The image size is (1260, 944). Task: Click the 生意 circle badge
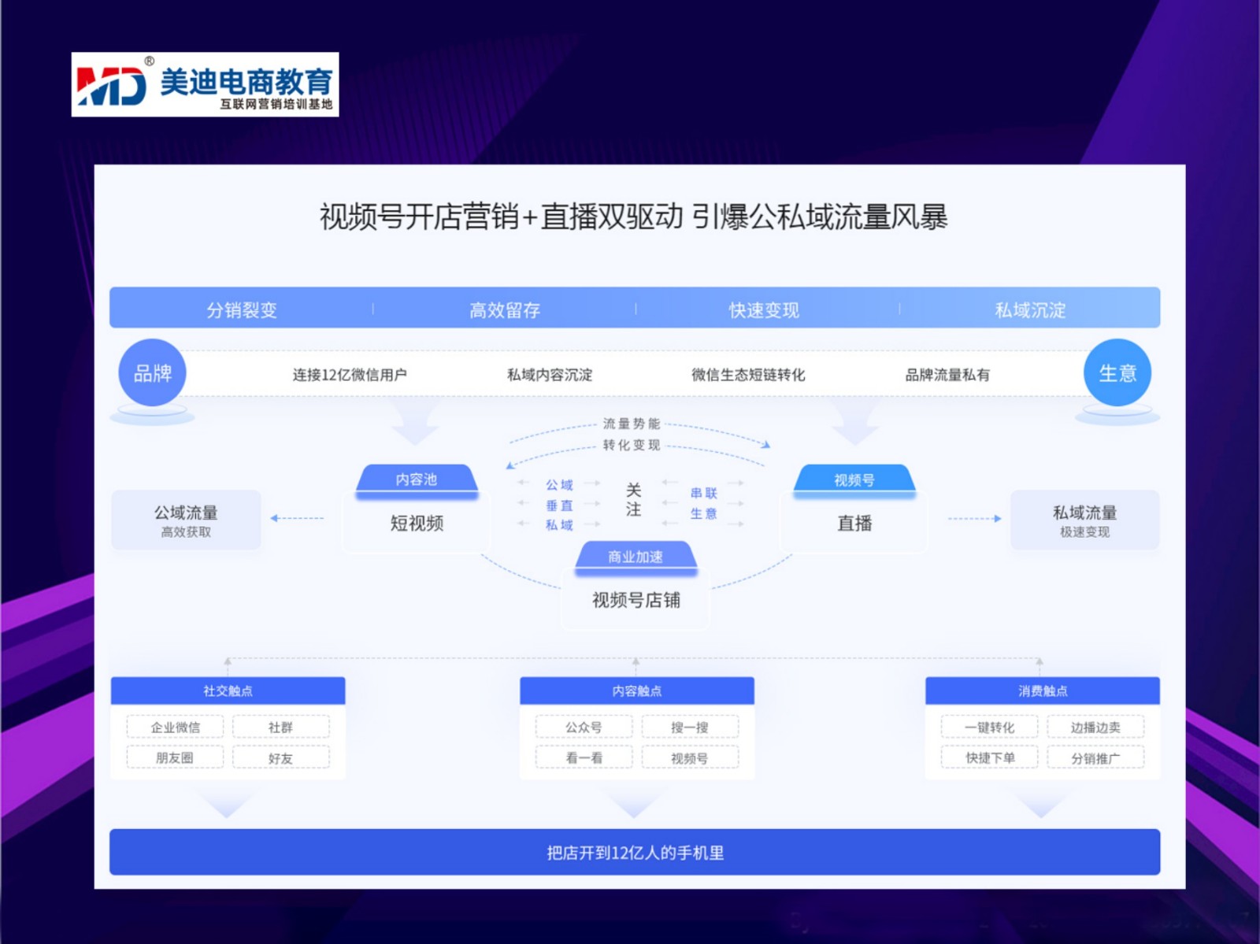(x=1117, y=373)
